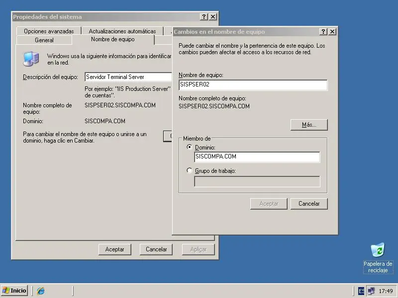This screenshot has height=298, width=398.
Task: Click Aceptar in Propiedades del sistema
Action: click(x=115, y=249)
